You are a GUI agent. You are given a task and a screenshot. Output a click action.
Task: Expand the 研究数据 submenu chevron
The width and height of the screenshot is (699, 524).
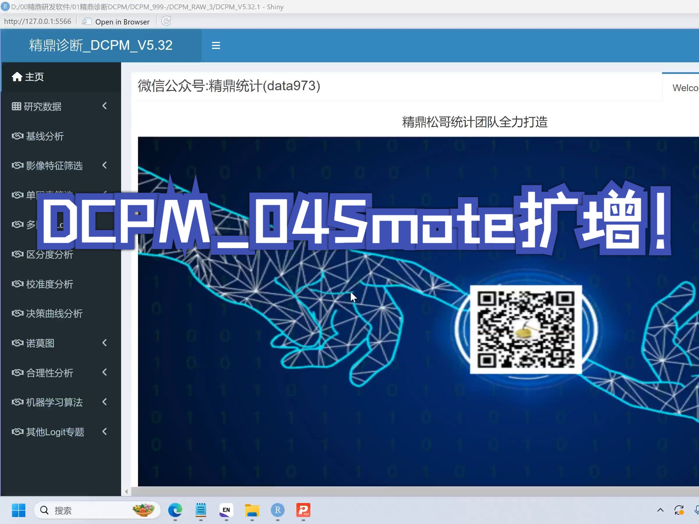click(104, 106)
